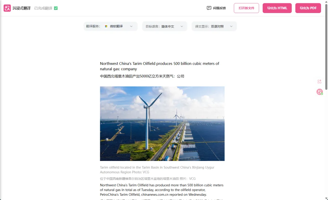Click the chevron next to 双语对照
Viewport: 328px width, 200px height.
[231, 26]
